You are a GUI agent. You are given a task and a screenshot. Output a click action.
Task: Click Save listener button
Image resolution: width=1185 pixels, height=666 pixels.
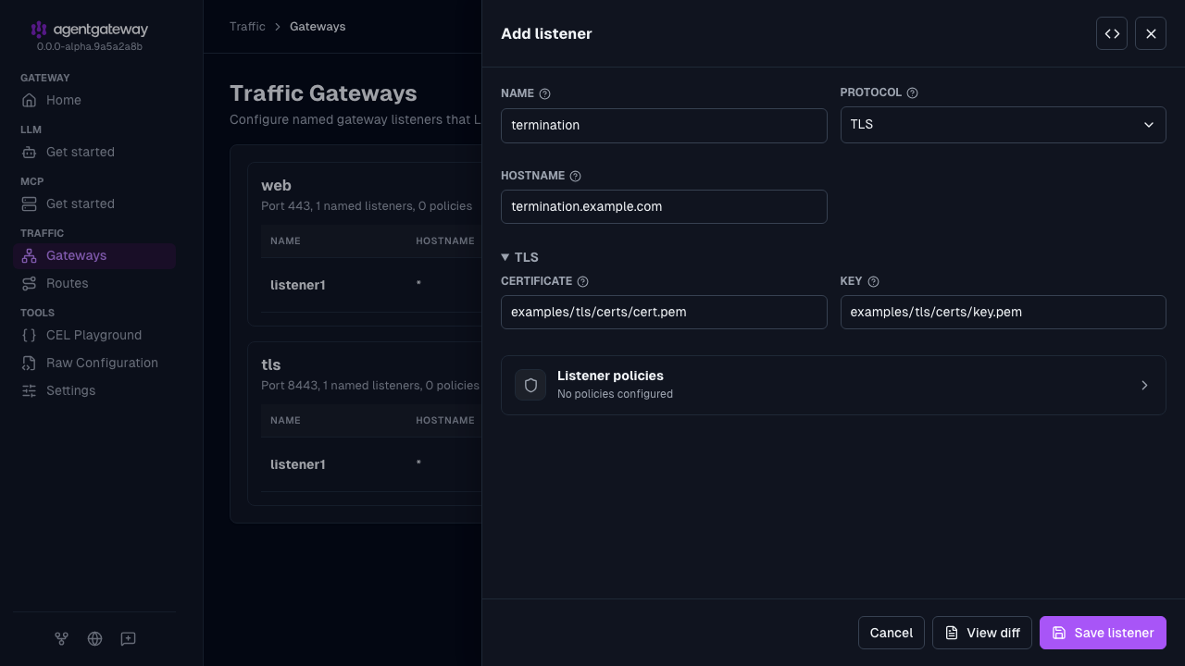[1103, 633]
